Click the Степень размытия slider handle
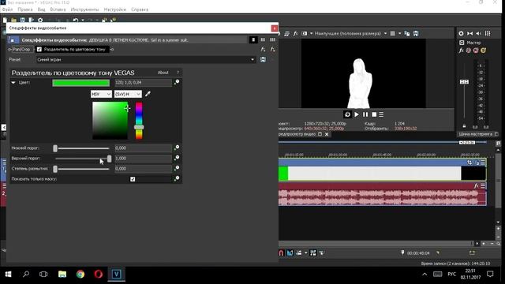The image size is (505, 284). (55, 169)
